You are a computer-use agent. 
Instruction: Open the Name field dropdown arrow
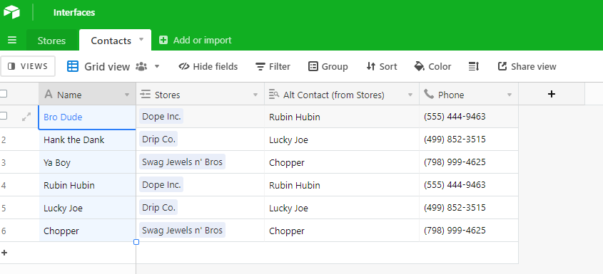coord(127,95)
